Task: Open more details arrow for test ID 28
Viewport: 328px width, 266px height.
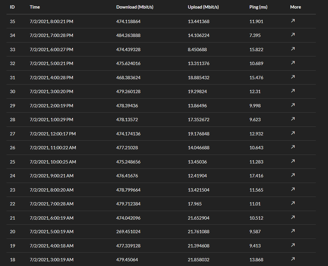Action: pos(293,119)
